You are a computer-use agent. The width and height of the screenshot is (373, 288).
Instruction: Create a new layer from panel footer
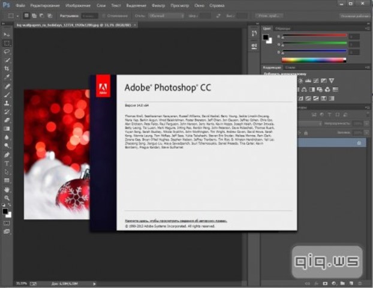[x=351, y=283]
